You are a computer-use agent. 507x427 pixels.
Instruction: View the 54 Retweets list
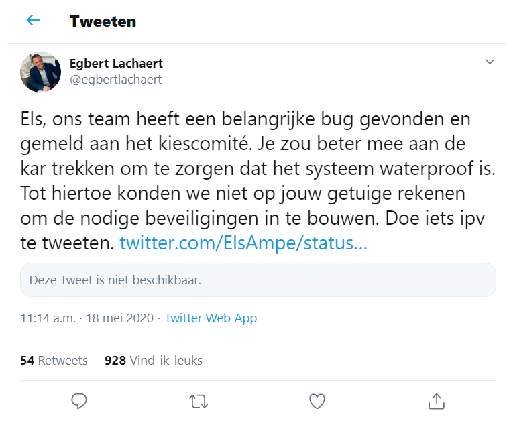tap(54, 361)
